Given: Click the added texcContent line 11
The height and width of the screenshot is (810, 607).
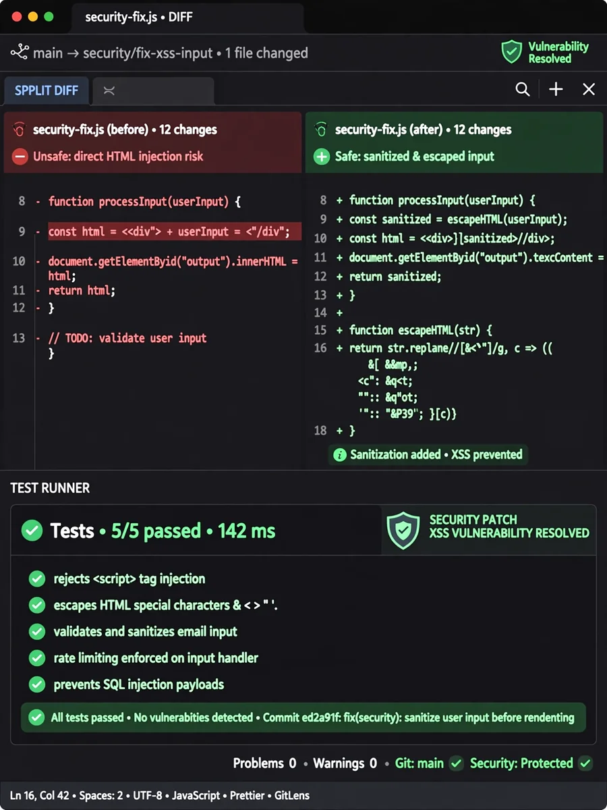Looking at the screenshot, I should click(x=475, y=257).
